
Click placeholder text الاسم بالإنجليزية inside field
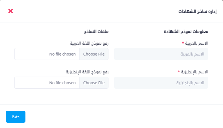[190, 83]
